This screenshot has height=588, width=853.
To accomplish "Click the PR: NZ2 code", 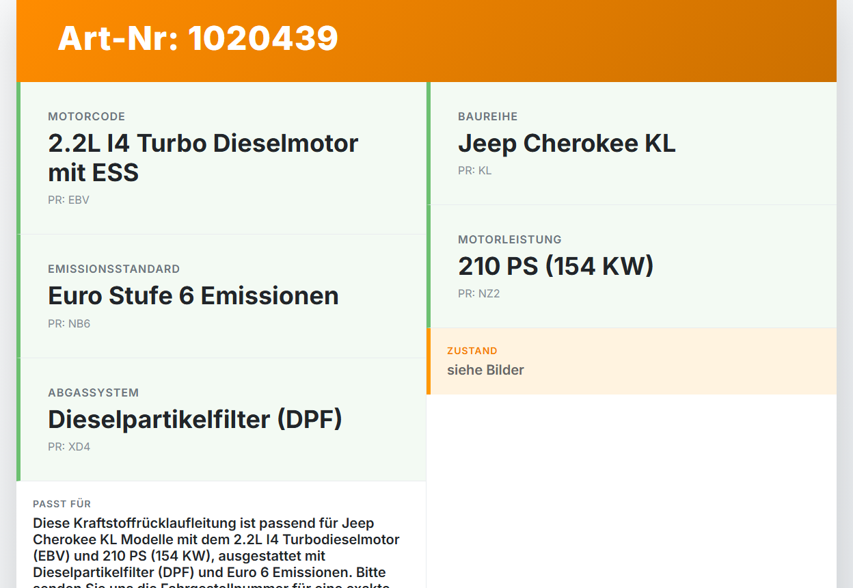I will click(x=479, y=294).
